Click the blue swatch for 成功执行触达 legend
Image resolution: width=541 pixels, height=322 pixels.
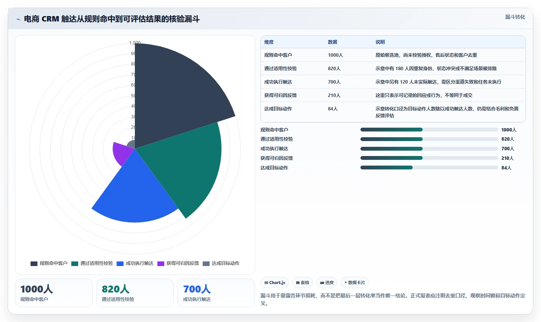[120, 263]
